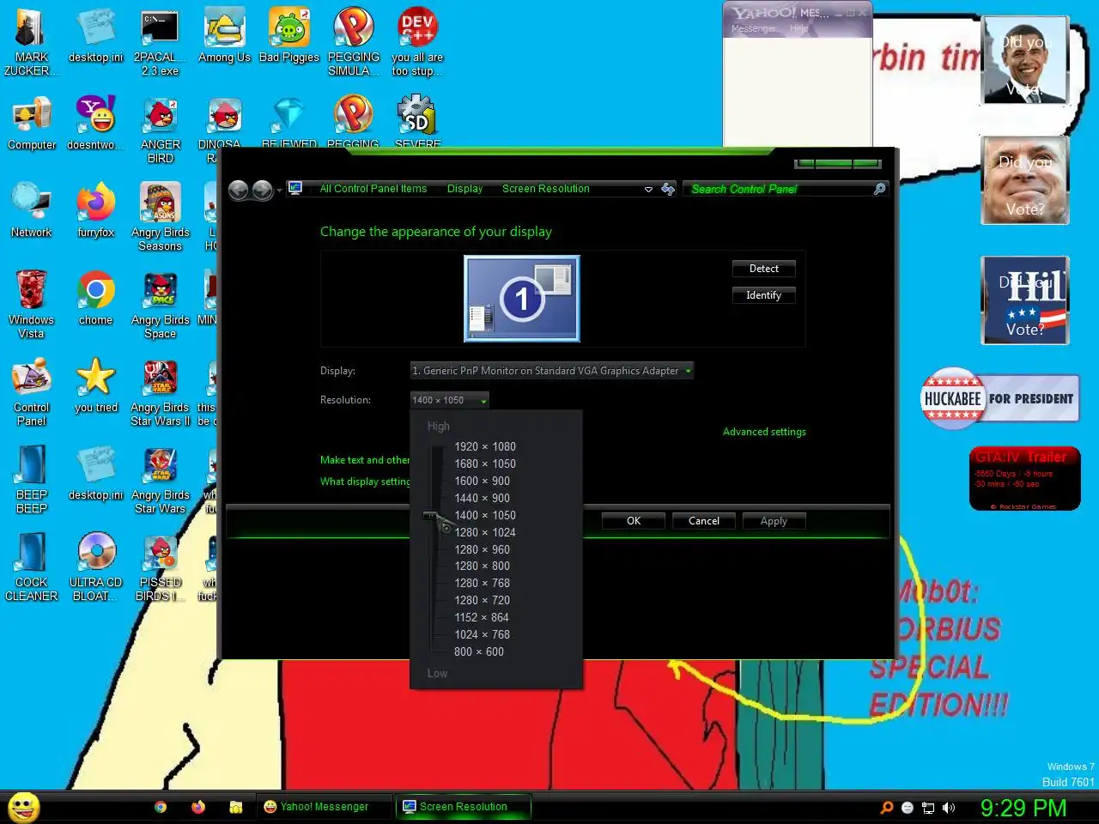Open the MARK ZUCKER desktop icon
This screenshot has height=824, width=1099.
[x=31, y=42]
